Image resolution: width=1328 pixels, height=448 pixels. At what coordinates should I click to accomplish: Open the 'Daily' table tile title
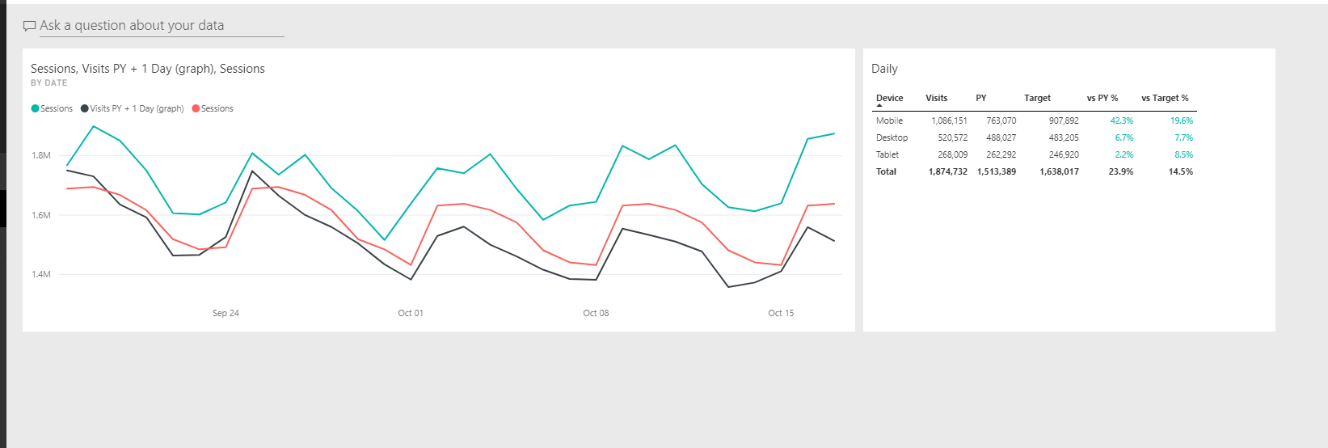click(x=884, y=69)
